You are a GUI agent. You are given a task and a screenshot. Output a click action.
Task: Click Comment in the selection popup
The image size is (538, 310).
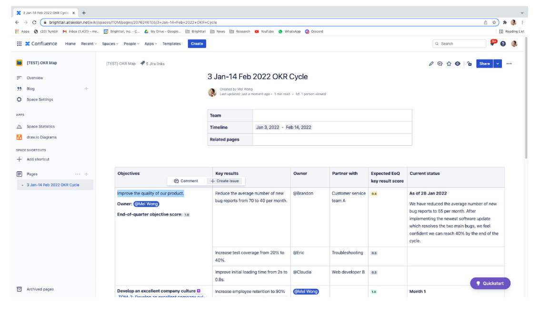tap(186, 181)
